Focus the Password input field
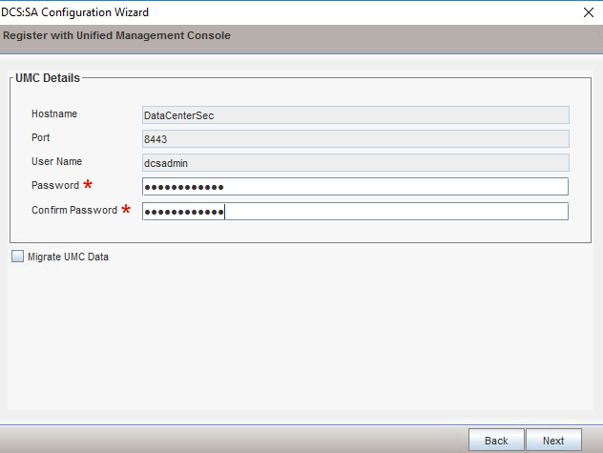Screen dimensions: 603x453 355,187
